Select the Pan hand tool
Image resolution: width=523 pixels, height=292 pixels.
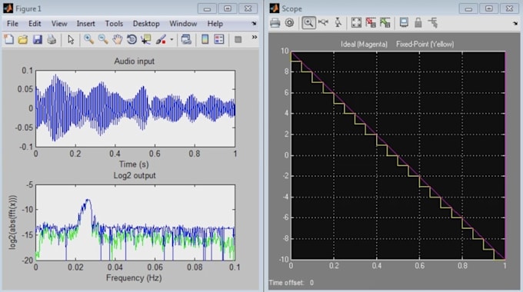pos(117,39)
